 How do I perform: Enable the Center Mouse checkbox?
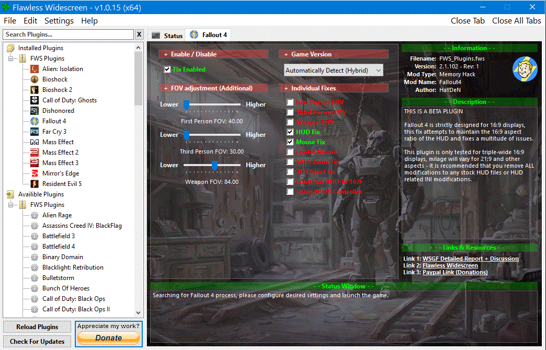(290, 152)
